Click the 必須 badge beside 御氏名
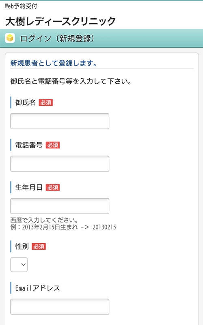The image size is (203, 325). click(46, 103)
